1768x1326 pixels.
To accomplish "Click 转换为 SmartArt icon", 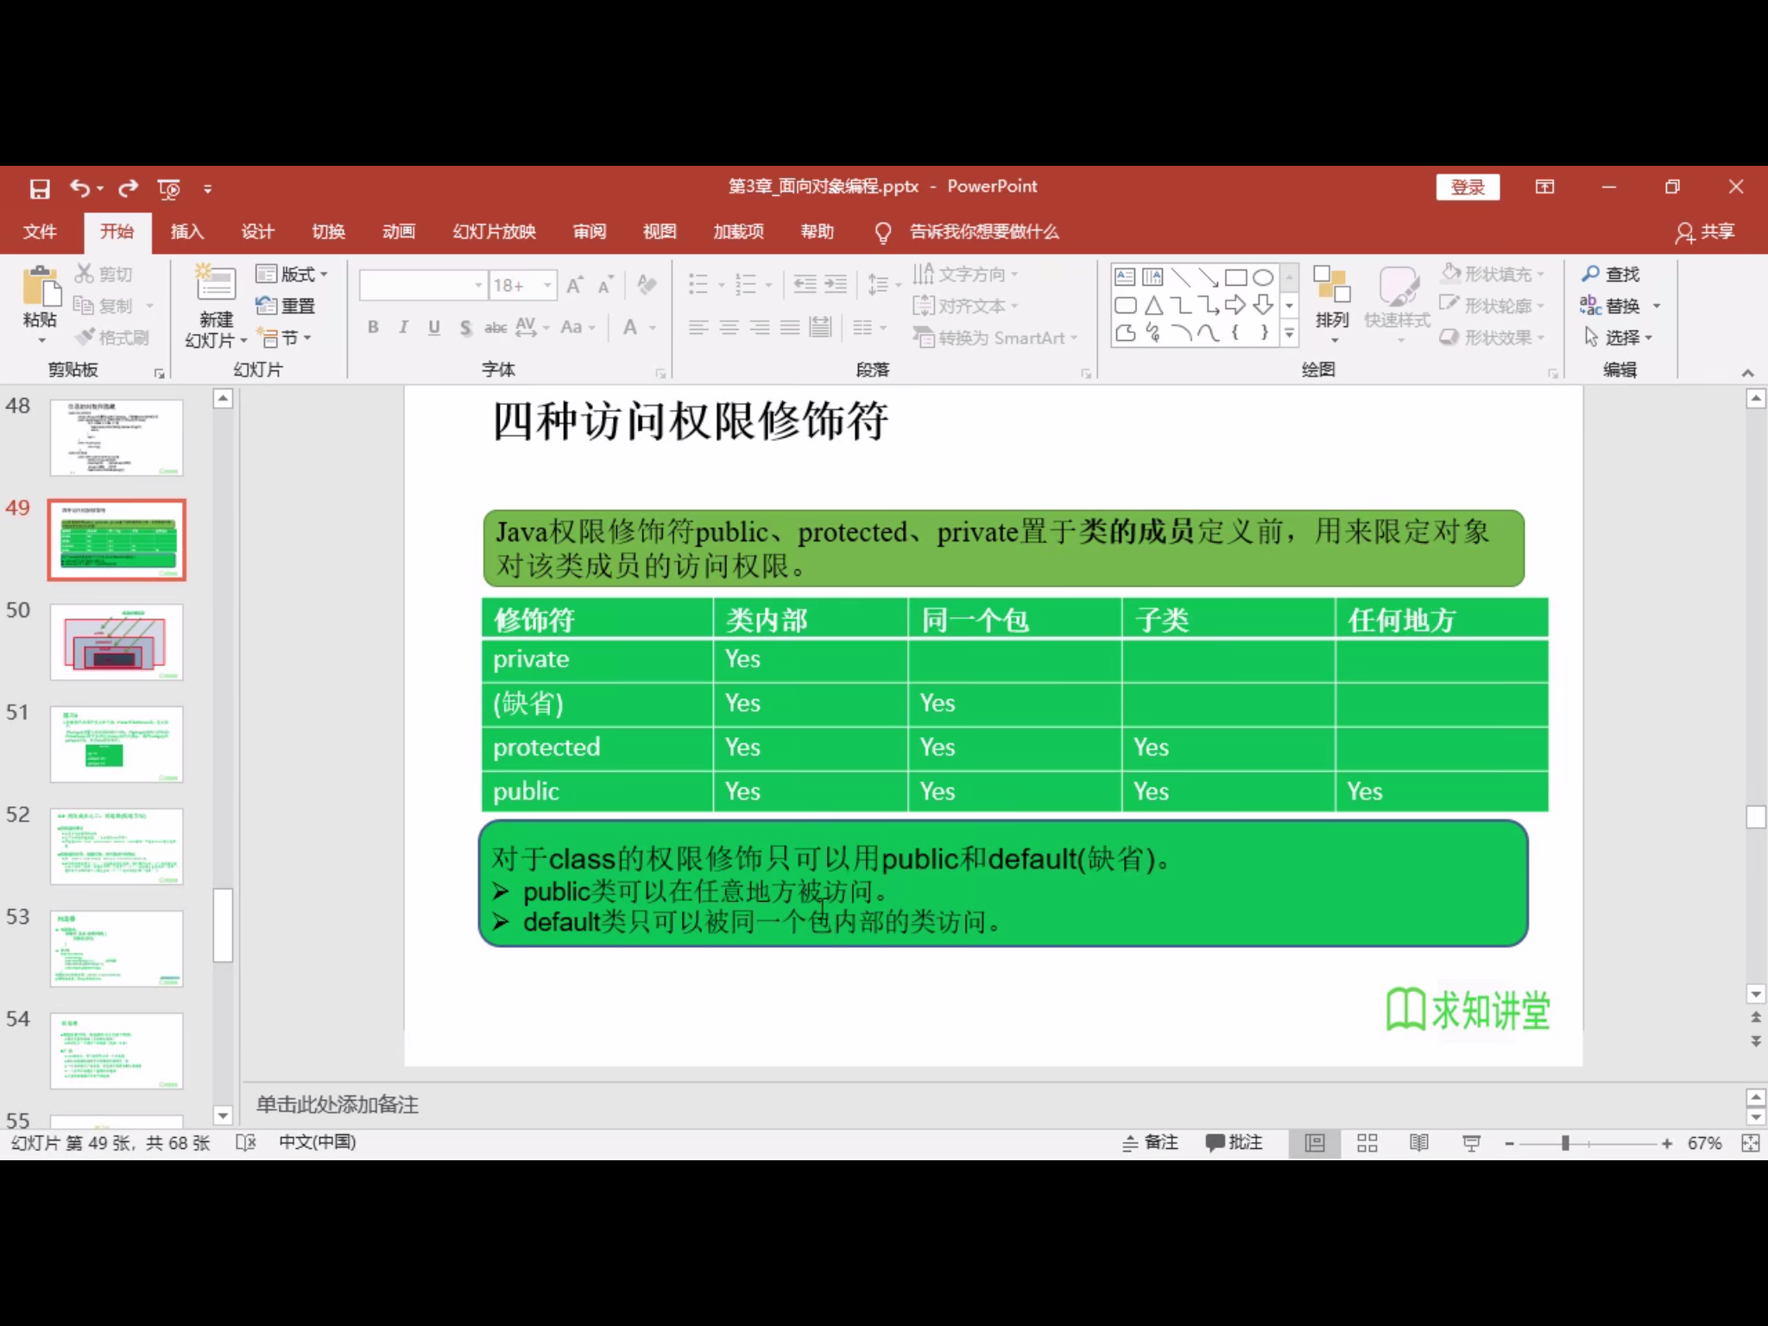I will click(x=924, y=338).
